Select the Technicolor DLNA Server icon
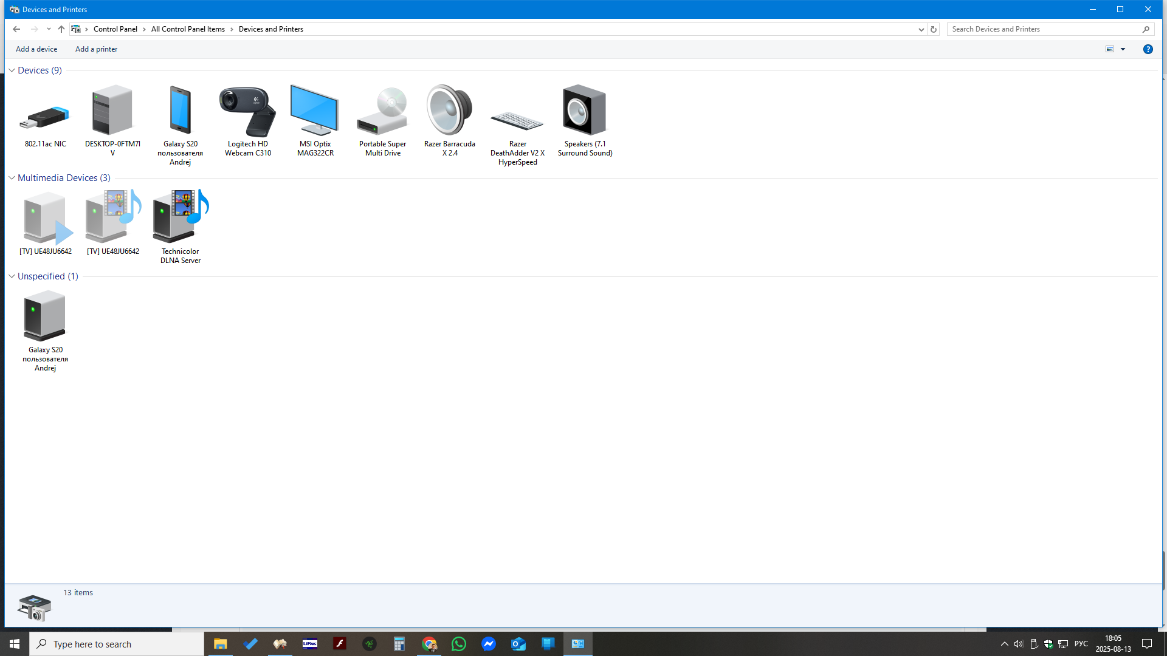This screenshot has height=656, width=1167. click(x=181, y=216)
